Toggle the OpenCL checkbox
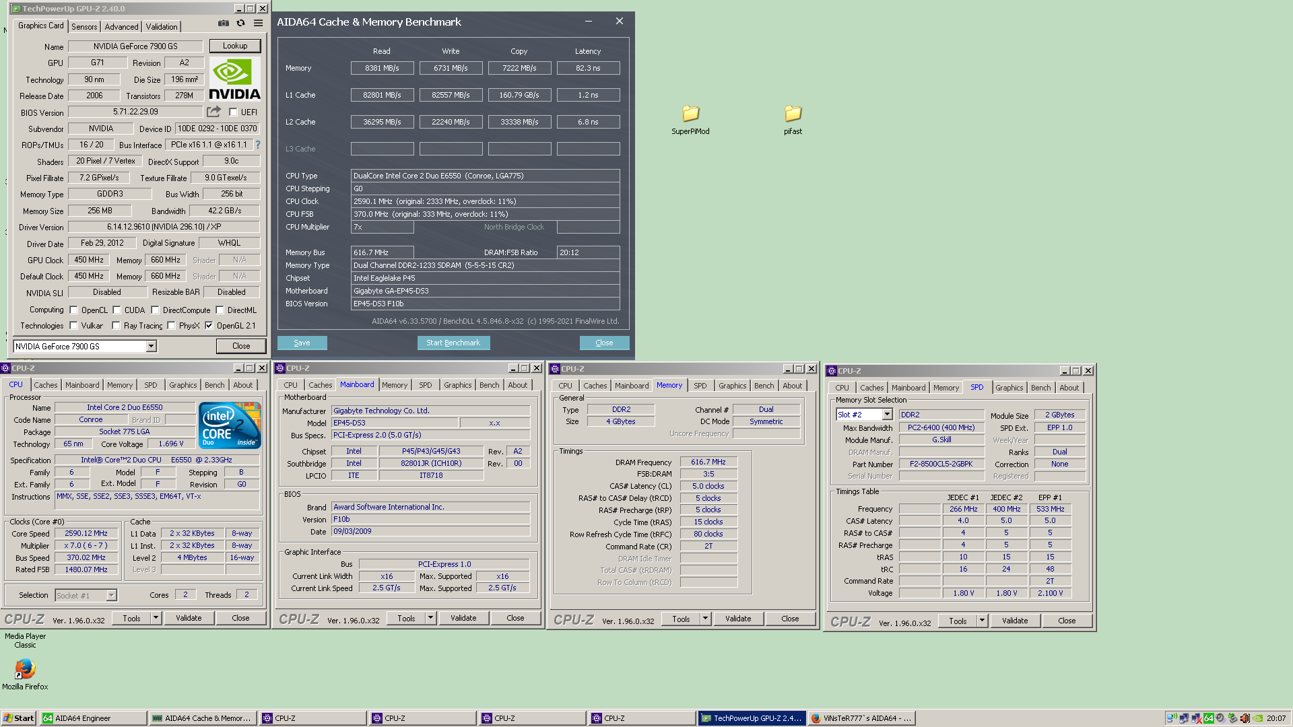Screen dimensions: 1293x727 pos(73,310)
